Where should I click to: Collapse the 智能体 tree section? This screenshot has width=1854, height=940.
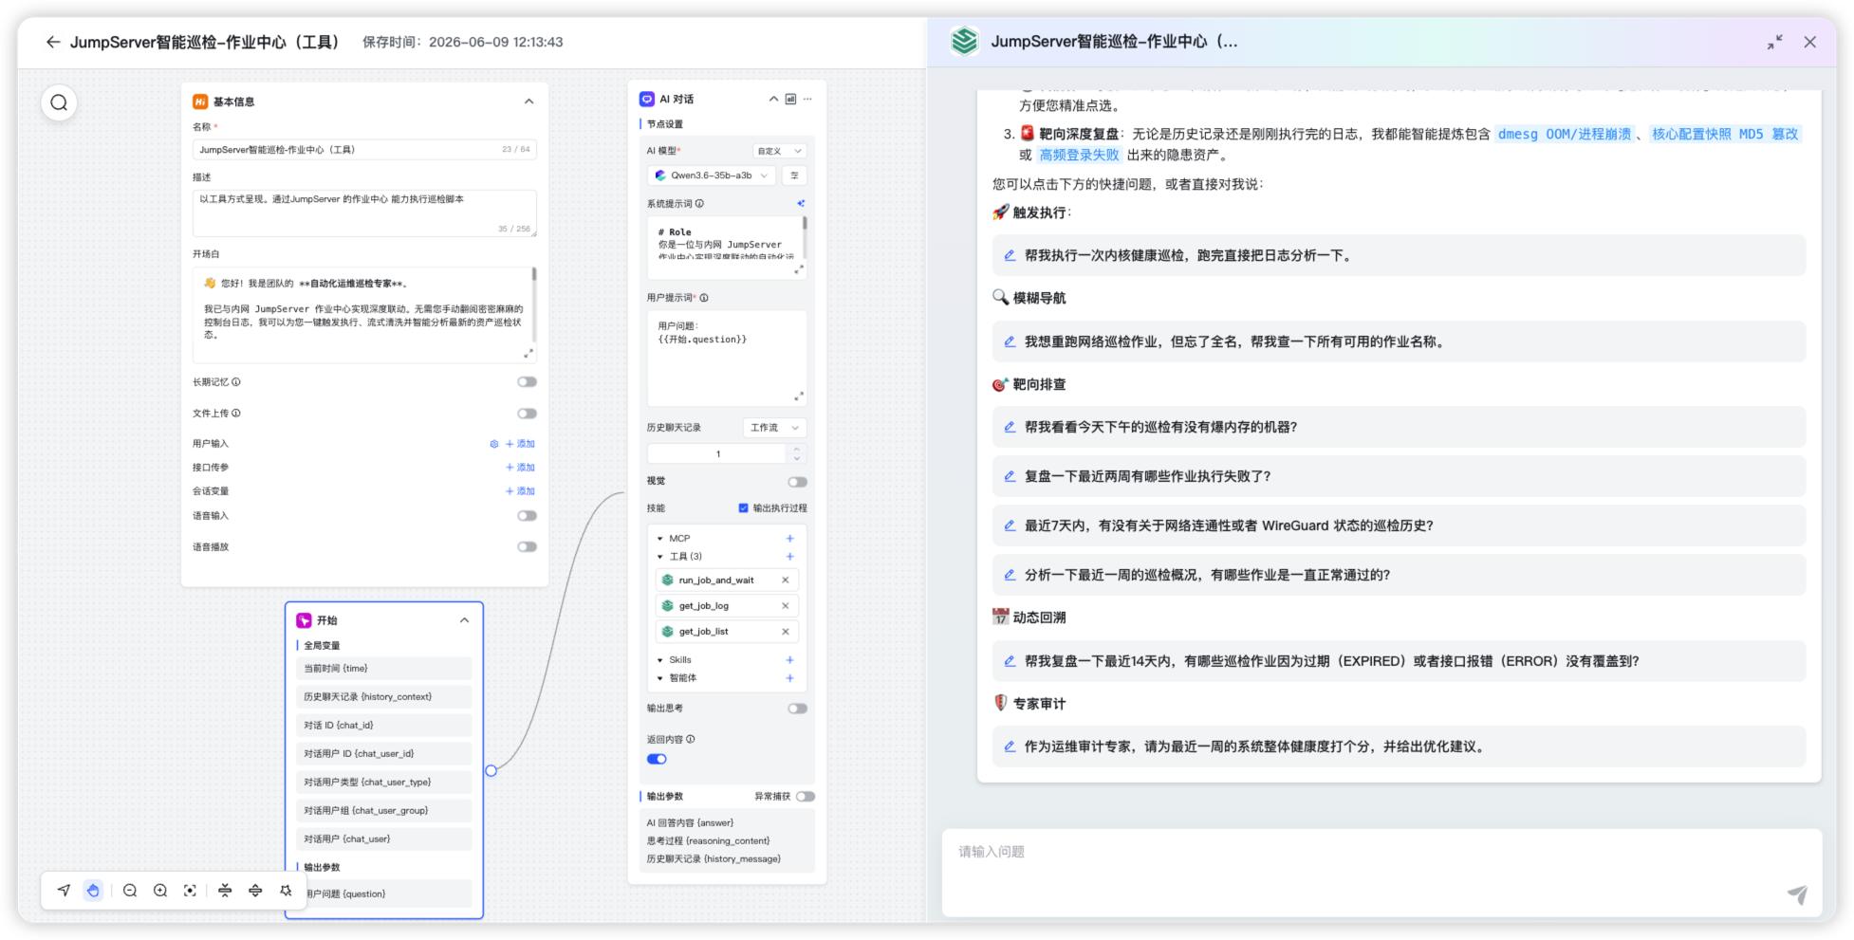point(660,677)
